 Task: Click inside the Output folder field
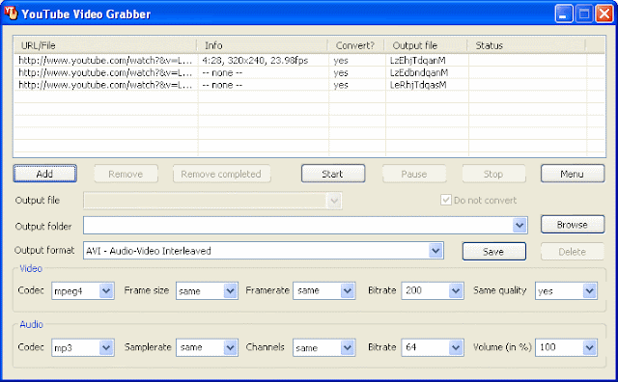[298, 226]
